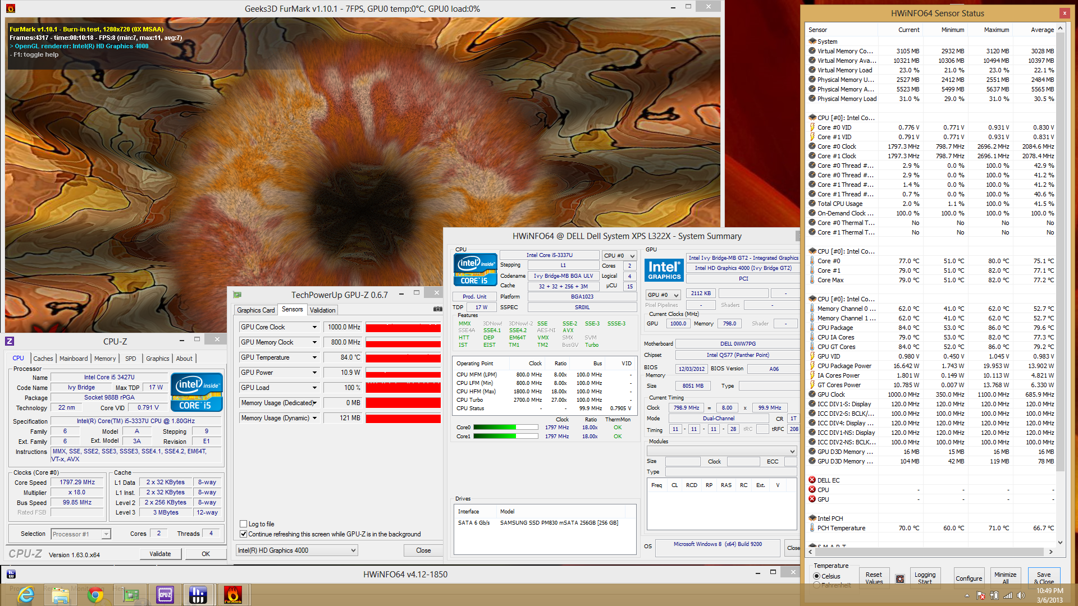This screenshot has height=606, width=1078.
Task: Switch to Graphics Card tab in GPU-Z
Action: [x=255, y=310]
